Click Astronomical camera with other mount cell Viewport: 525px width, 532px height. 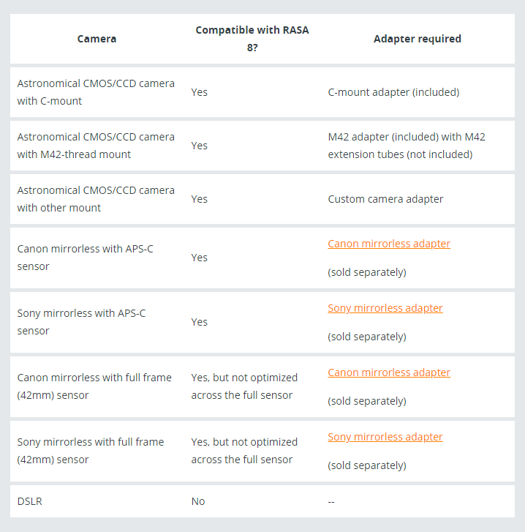[96, 199]
